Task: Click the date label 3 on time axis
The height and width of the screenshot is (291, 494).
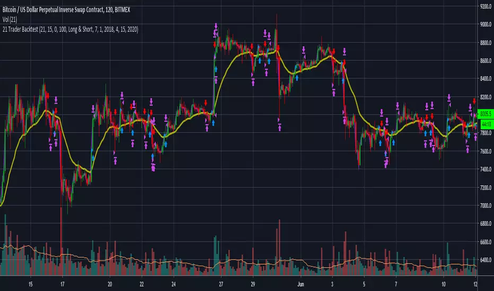Action: tap(332, 285)
